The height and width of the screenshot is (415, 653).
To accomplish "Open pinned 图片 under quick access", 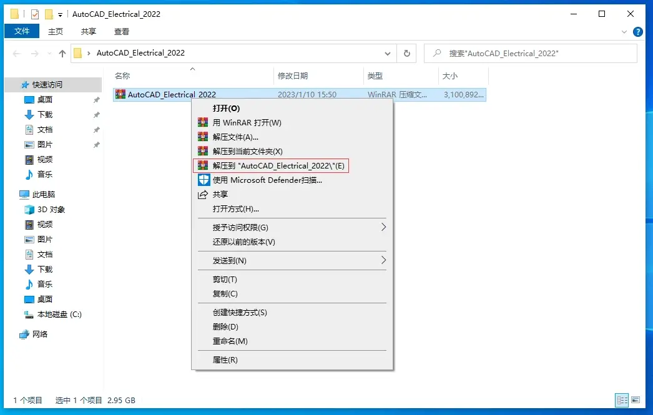I will click(44, 144).
